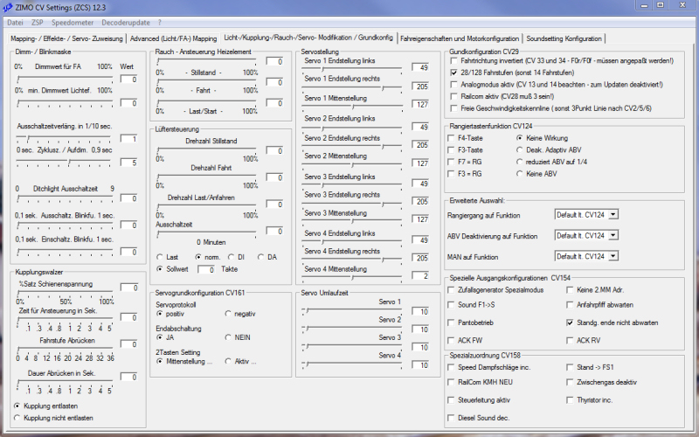Select Keine Wirkung radio button
This screenshot has height=437, width=699.
[519, 138]
